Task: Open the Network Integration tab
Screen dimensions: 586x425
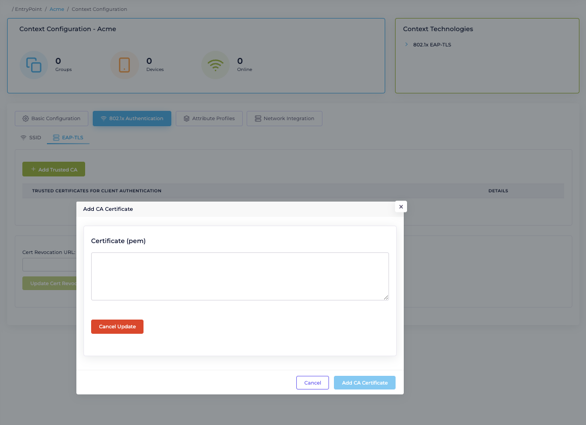Action: point(284,119)
